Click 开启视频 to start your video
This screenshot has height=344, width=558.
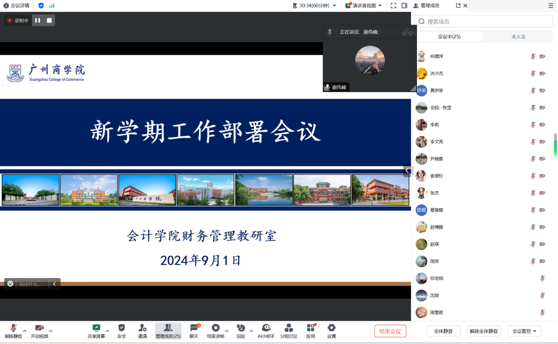39,331
